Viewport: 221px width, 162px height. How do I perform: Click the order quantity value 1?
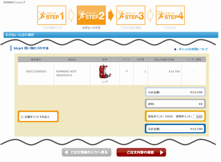[x=145, y=71]
